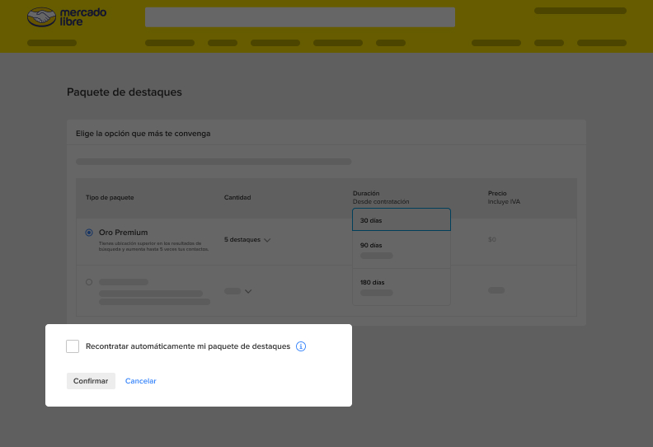Choose the 30 días duration option
Viewport: 653px width, 447px height.
402,219
